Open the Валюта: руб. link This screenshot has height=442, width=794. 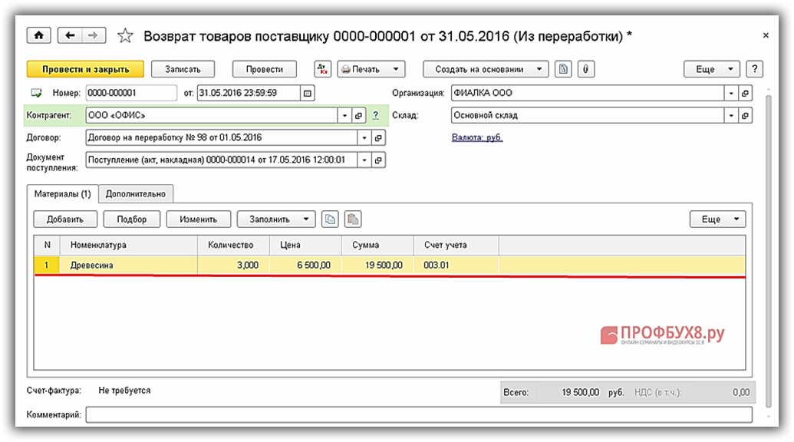477,137
